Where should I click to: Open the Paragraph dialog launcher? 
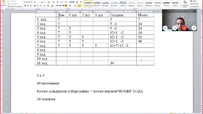(82, 9)
